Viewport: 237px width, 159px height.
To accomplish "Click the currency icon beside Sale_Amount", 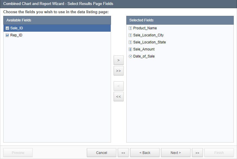I will [130, 49].
